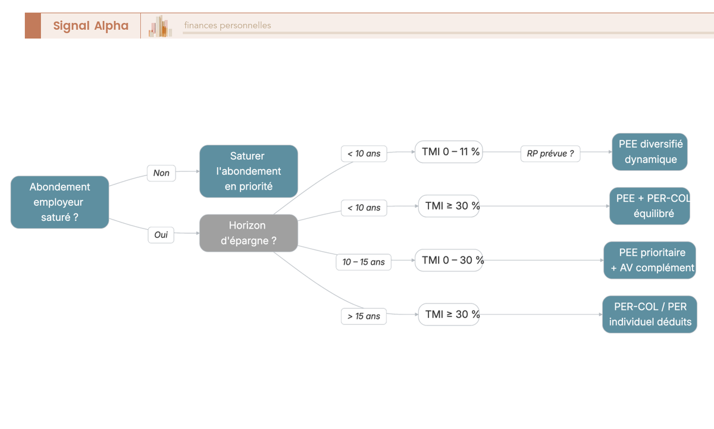Click the Oui branch label
This screenshot has height=429, width=714.
tap(161, 235)
